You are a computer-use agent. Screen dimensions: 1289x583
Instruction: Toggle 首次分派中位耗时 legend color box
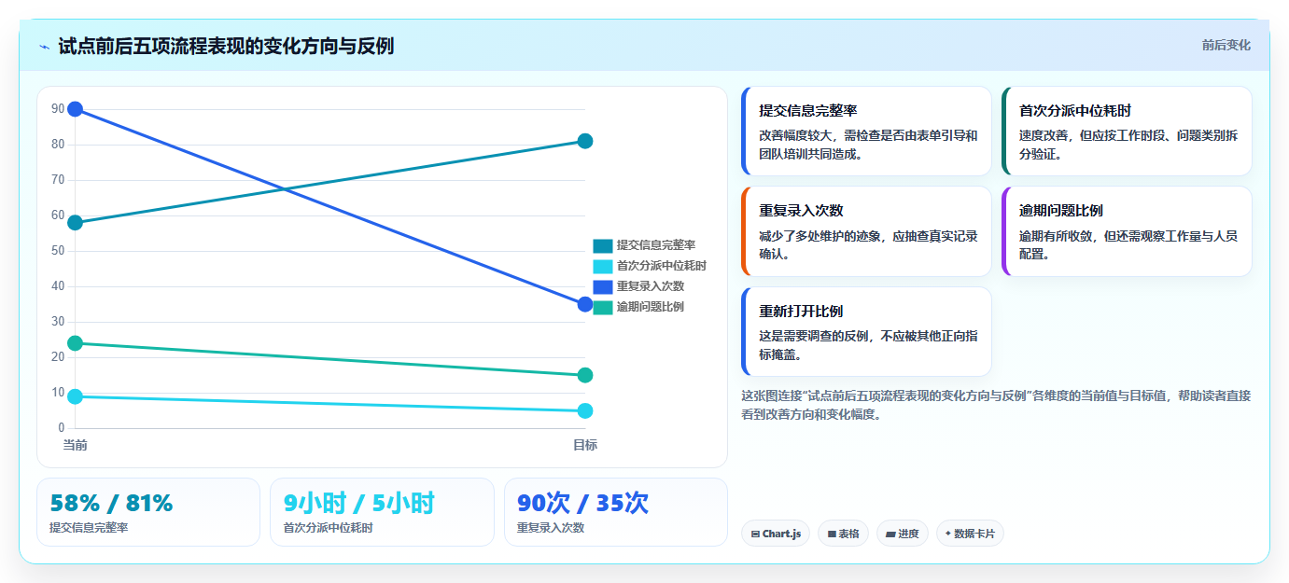[603, 266]
